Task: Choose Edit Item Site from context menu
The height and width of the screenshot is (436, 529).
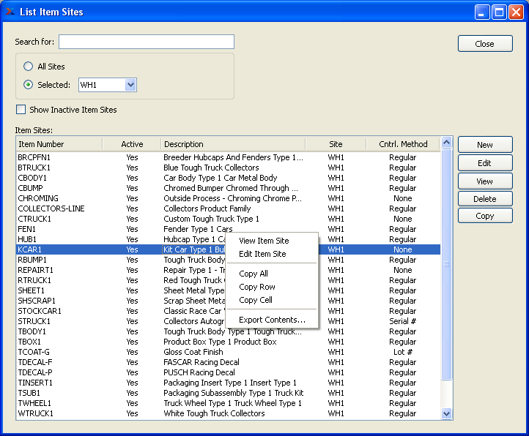Action: (x=262, y=254)
